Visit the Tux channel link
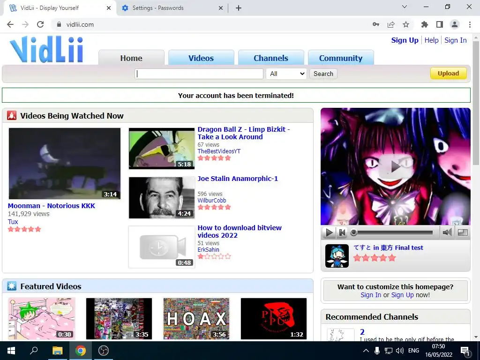The height and width of the screenshot is (360, 480). 13,222
